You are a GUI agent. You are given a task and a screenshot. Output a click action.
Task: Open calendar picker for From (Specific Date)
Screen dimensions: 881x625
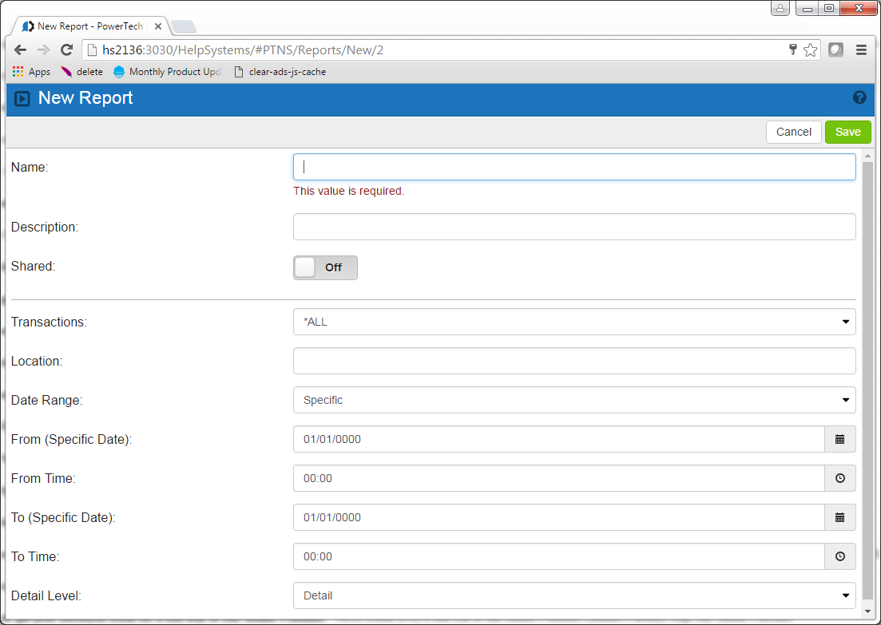click(839, 439)
